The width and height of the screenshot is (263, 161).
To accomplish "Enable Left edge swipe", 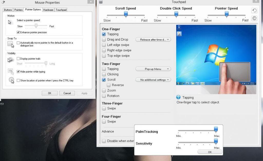I will (x=104, y=45).
